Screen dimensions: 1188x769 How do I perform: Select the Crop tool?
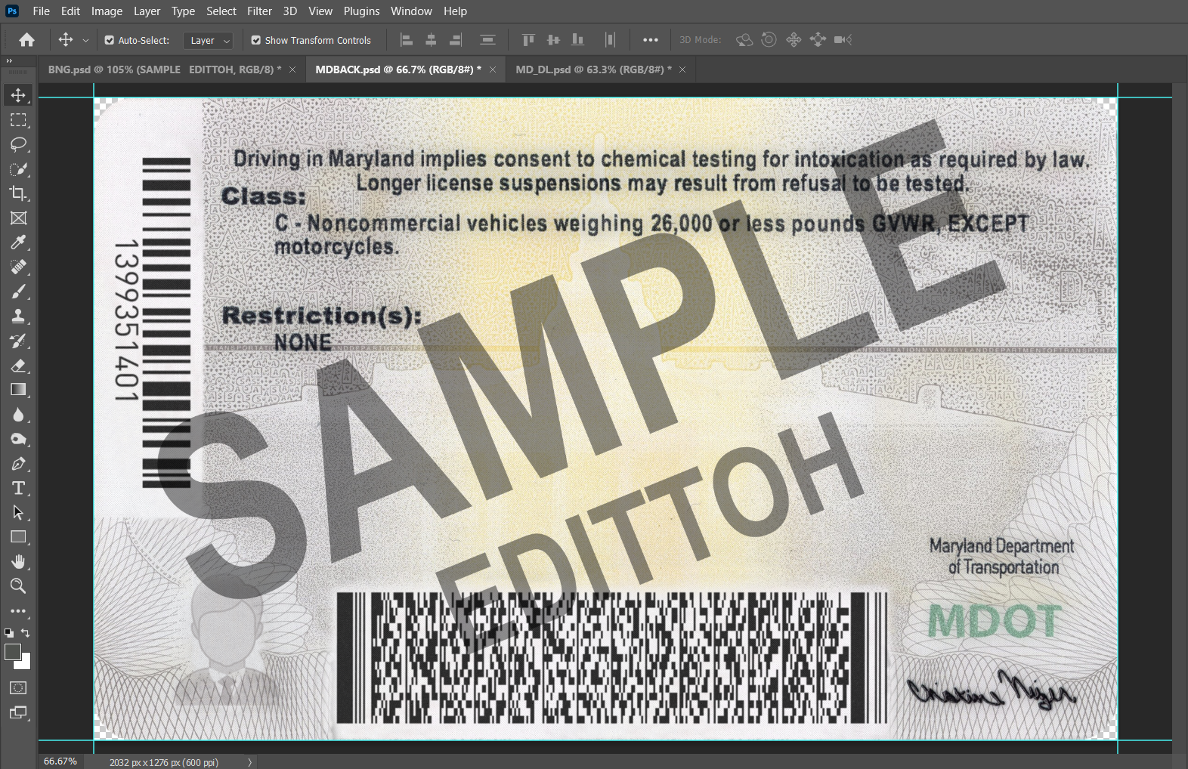(18, 193)
